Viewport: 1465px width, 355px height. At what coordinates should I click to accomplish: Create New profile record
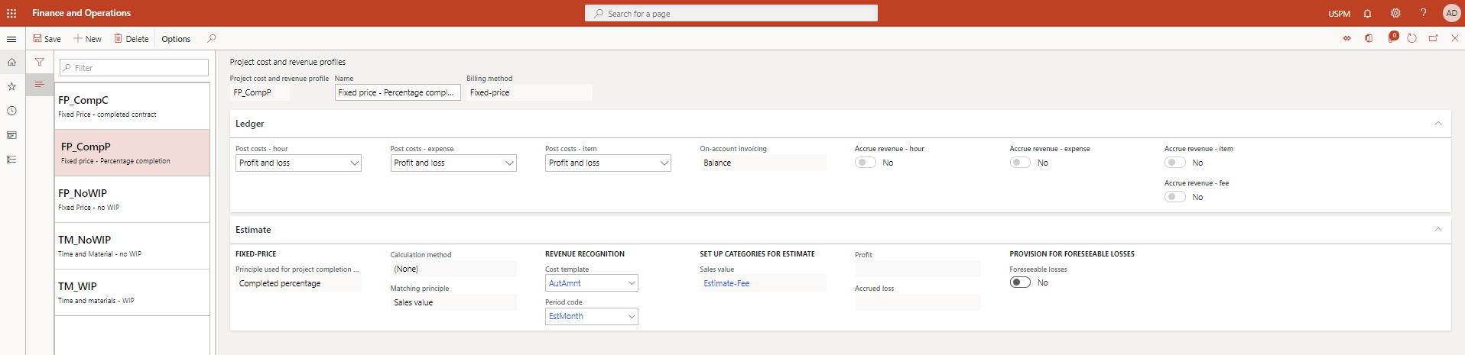[x=87, y=39]
